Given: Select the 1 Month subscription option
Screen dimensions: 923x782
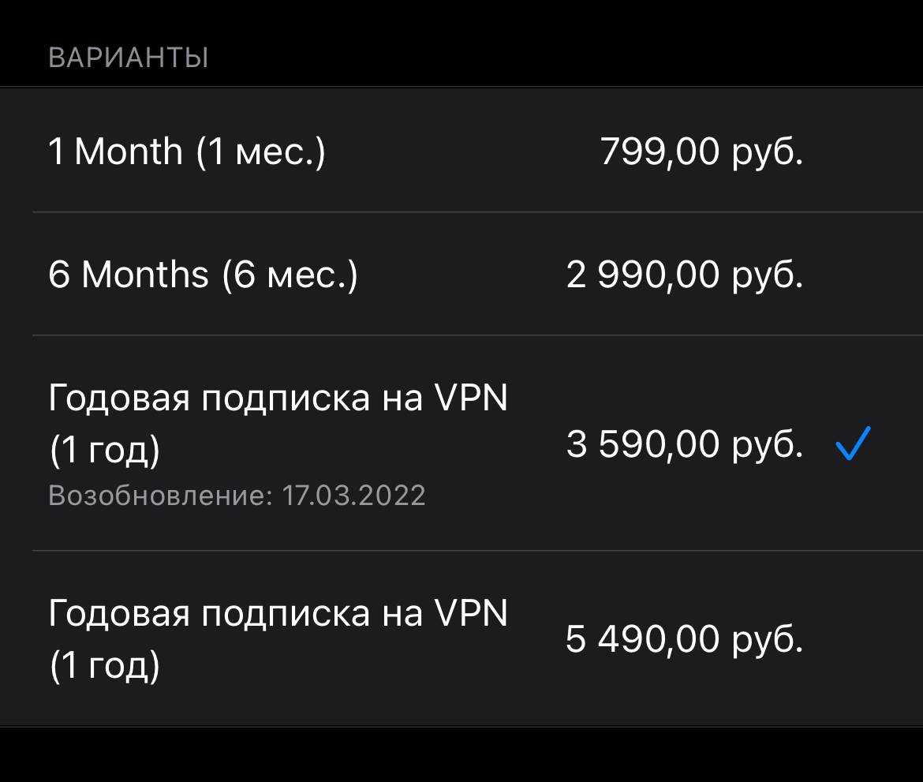Looking at the screenshot, I should 461,150.
